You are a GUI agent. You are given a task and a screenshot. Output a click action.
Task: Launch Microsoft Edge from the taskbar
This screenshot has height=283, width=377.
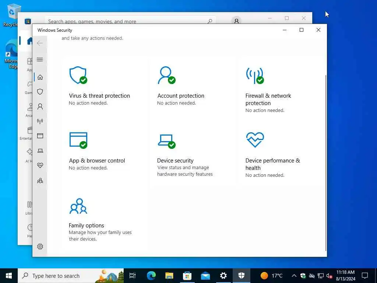tap(151, 276)
